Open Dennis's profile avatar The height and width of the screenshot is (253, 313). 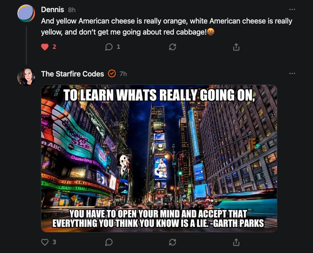tap(26, 13)
